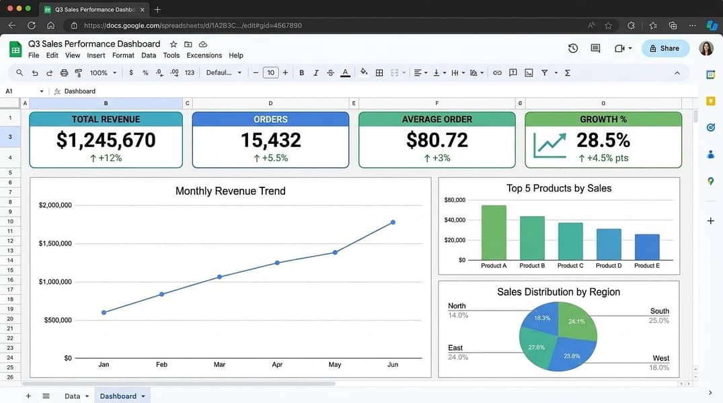
Task: Open the comments panel icon
Action: coord(595,48)
